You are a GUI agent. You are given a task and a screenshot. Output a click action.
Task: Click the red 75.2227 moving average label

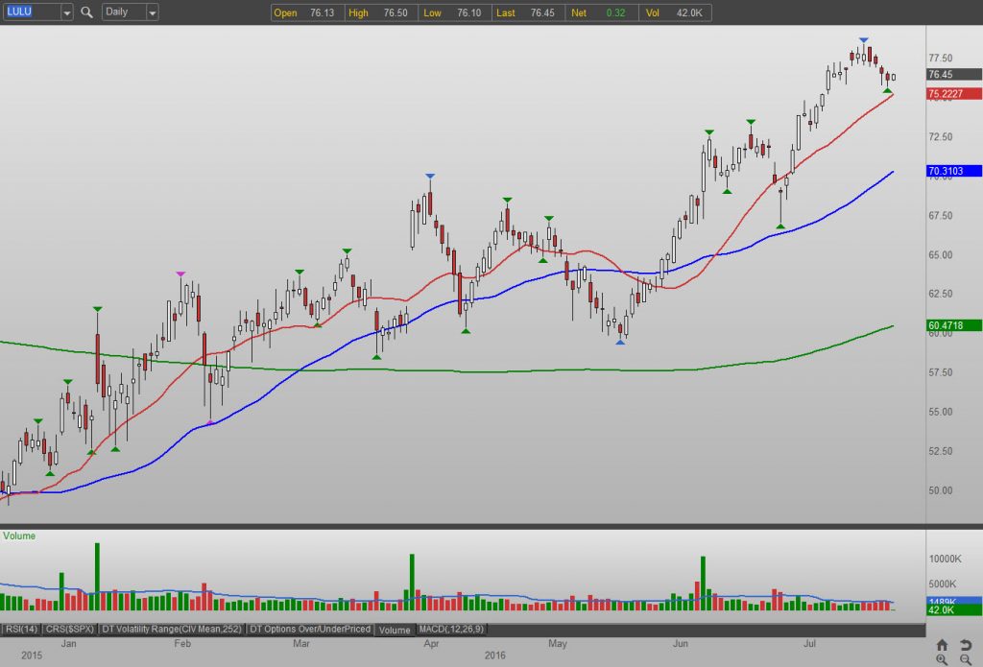pos(953,94)
